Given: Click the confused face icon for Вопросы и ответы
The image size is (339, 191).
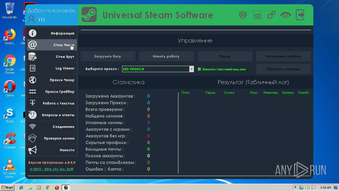Looking at the screenshot, I should tap(33, 115).
